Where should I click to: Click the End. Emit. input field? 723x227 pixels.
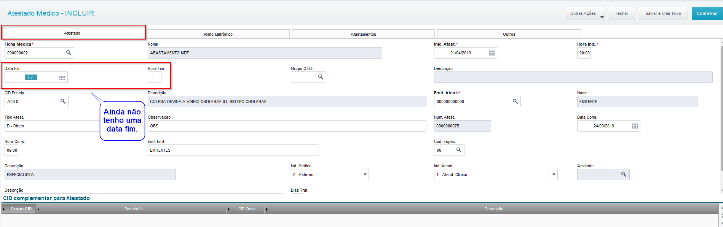(x=233, y=150)
